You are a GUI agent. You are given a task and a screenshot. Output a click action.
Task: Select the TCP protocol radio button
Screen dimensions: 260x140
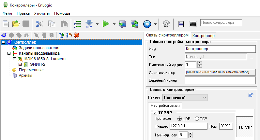point(197,119)
